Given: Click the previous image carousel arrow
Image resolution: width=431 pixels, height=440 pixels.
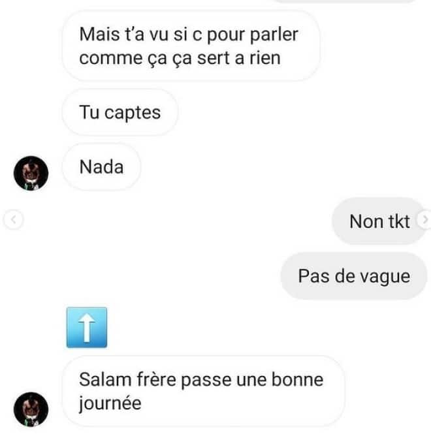Looking at the screenshot, I should click(x=13, y=220).
